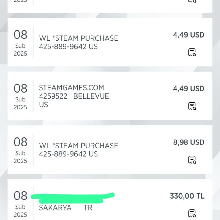Select the date on the 330,00 TL transaction
The height and width of the screenshot is (220, 220).
pyautogui.click(x=20, y=203)
